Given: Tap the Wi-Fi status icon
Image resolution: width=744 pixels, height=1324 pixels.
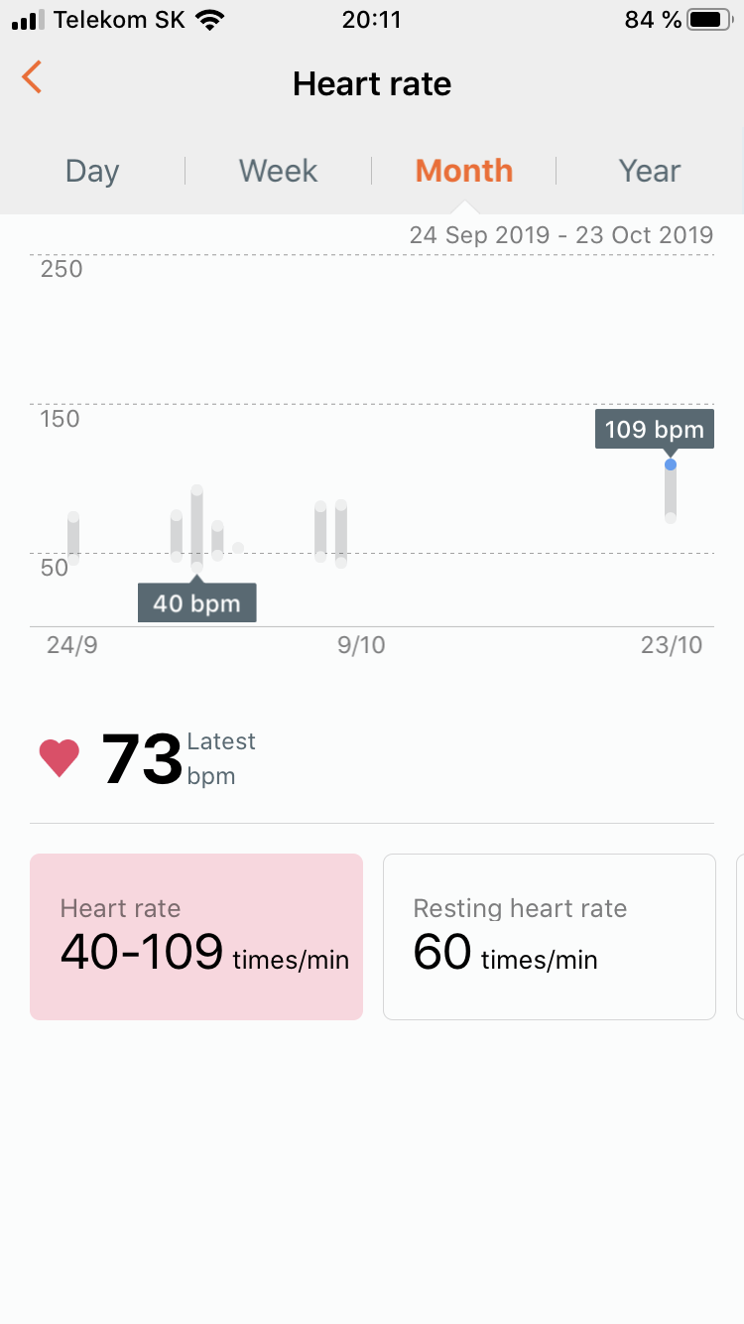Looking at the screenshot, I should [x=209, y=20].
